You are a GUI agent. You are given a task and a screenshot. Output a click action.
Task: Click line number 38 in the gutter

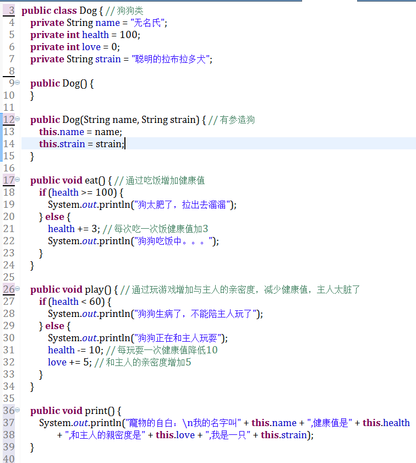point(9,435)
